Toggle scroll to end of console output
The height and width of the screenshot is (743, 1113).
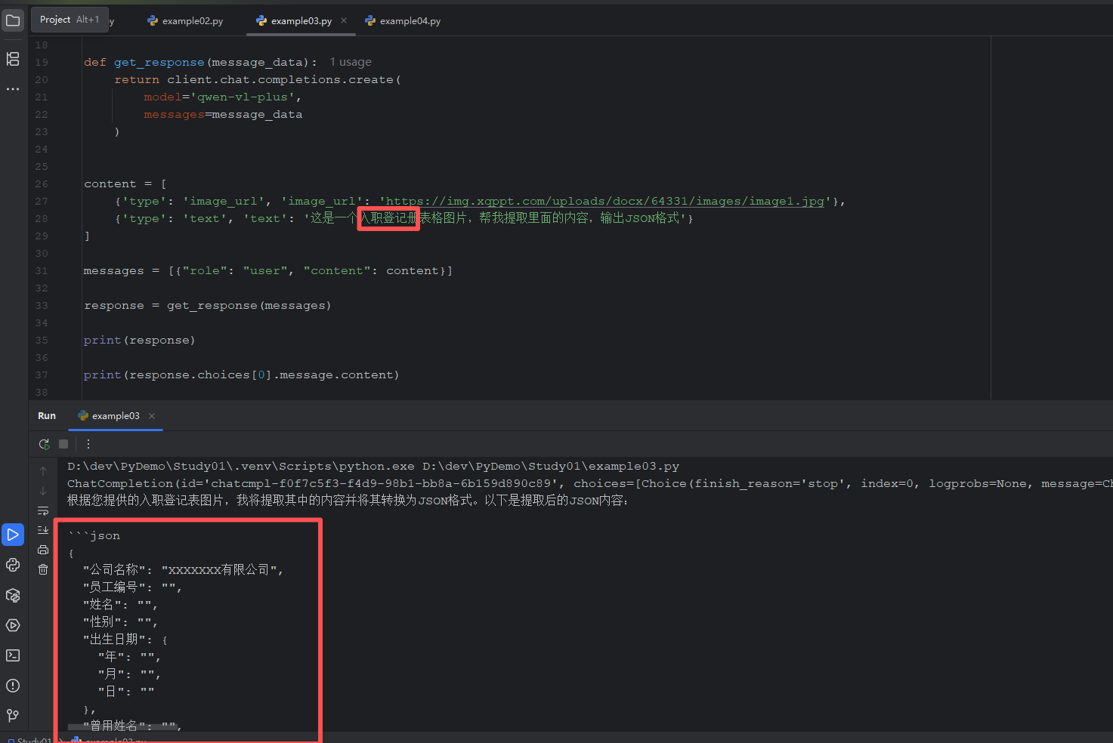tap(43, 530)
